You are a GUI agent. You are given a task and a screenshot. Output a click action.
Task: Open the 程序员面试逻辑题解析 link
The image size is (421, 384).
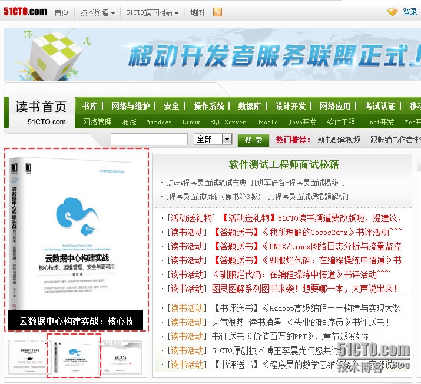tap(310, 197)
